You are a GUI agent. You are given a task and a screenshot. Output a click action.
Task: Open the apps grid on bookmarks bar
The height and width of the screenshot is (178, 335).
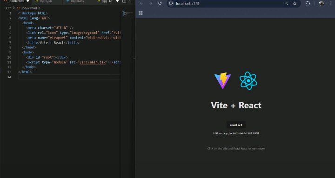[x=141, y=13]
